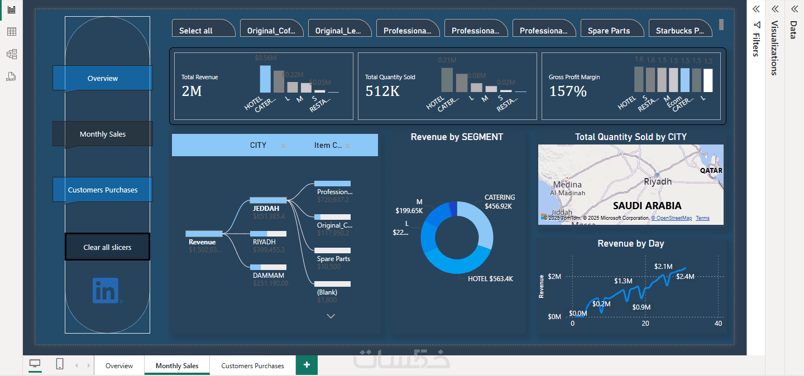
Task: Click the M $199.65K donut label
Action: pyautogui.click(x=409, y=206)
